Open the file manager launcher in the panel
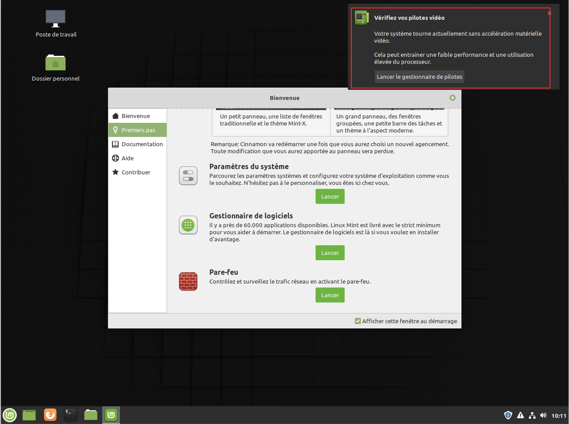This screenshot has width=569, height=424. [91, 415]
